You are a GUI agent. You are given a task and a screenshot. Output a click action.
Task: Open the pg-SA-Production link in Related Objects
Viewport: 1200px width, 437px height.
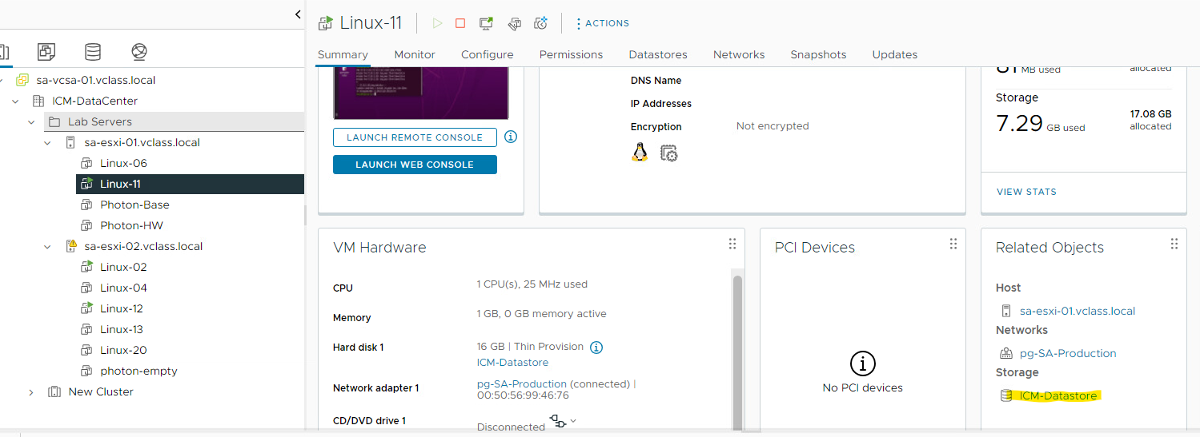(1068, 353)
